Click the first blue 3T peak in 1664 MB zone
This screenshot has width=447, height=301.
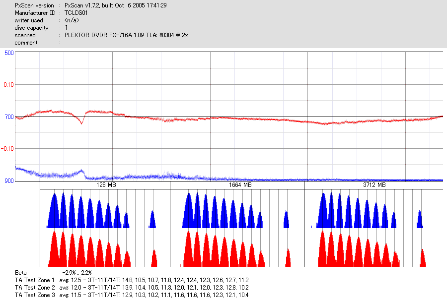(x=189, y=211)
